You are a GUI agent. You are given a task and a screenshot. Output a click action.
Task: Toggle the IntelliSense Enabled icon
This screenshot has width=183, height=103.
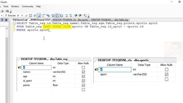coord(39,15)
